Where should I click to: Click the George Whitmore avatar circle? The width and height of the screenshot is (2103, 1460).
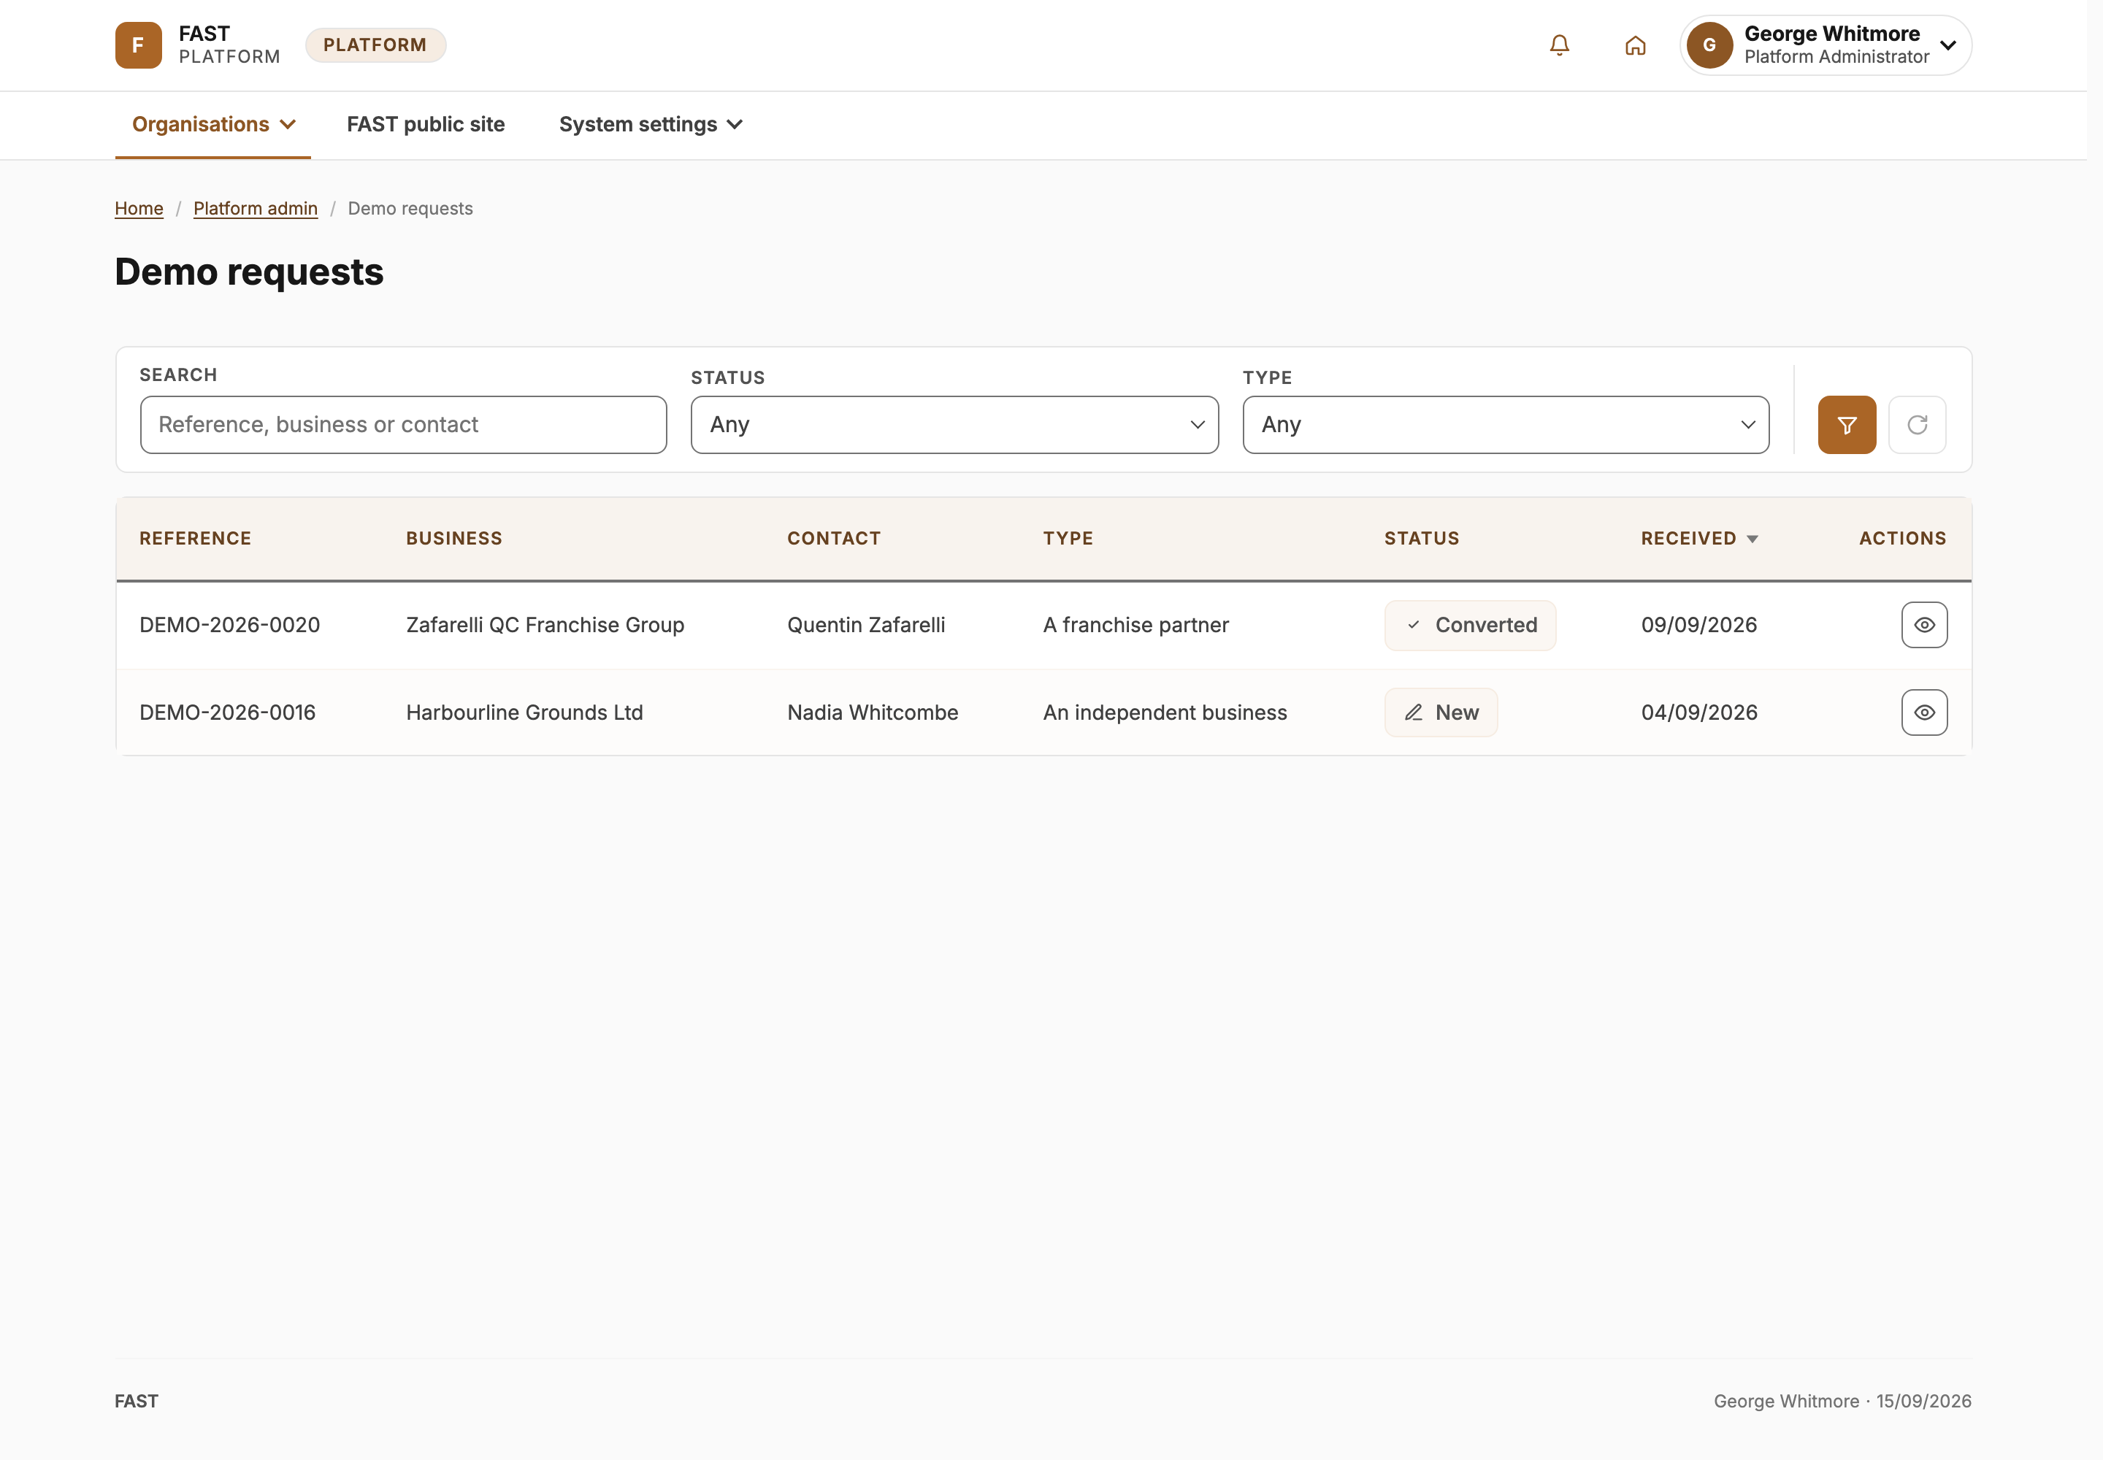(x=1709, y=45)
